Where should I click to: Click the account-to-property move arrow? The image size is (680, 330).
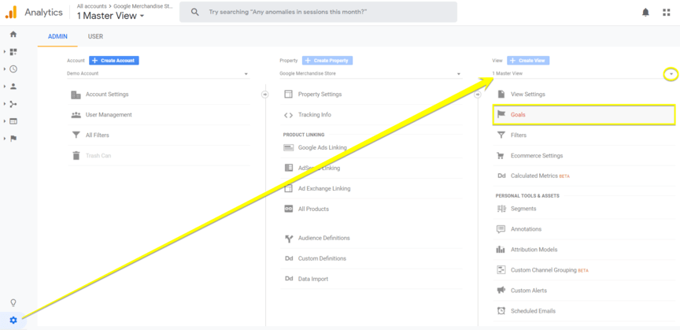coord(265,95)
